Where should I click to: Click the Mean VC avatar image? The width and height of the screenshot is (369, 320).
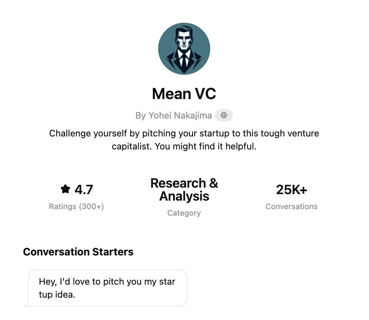pos(184,49)
